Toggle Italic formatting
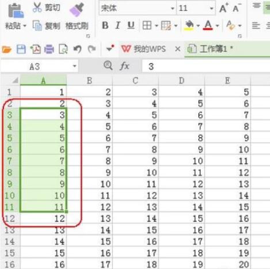 point(118,25)
